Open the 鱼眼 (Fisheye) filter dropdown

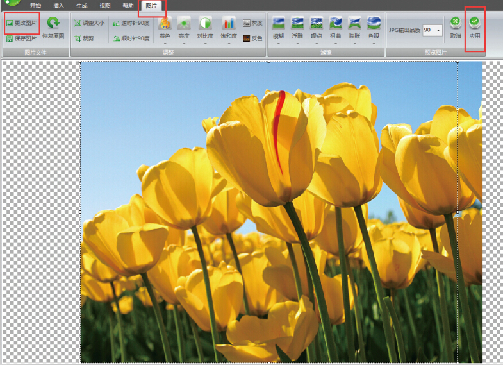374,44
